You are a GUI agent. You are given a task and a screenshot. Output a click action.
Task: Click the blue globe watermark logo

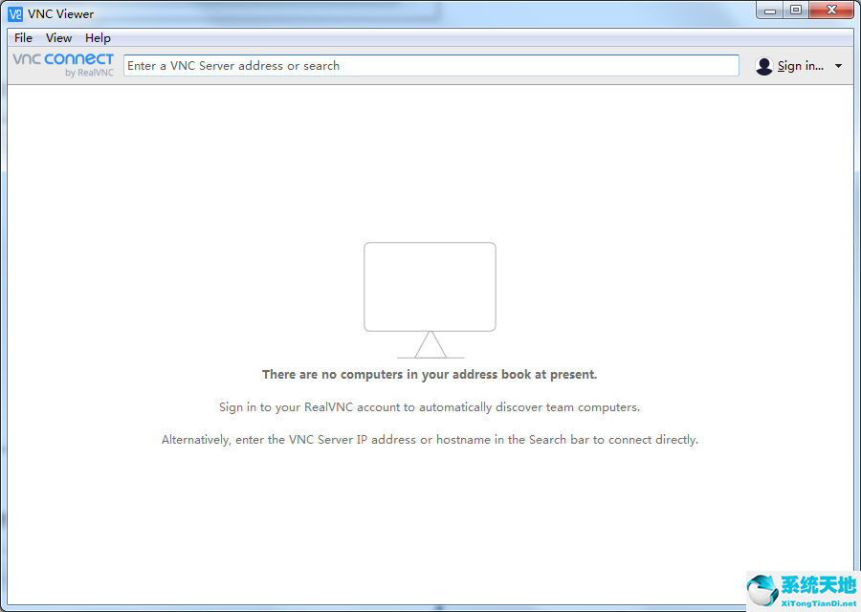762,590
